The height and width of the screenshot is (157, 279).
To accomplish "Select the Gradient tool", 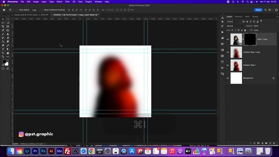I will (x=3, y=42).
